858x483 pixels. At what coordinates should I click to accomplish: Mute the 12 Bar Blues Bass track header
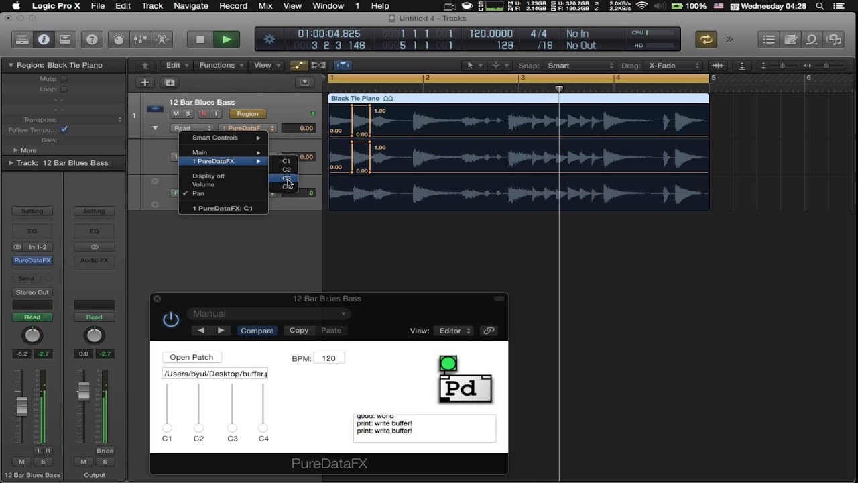tap(176, 114)
